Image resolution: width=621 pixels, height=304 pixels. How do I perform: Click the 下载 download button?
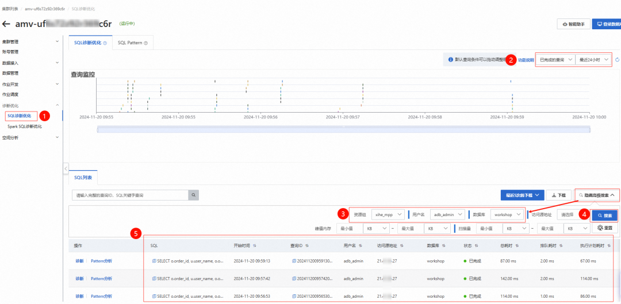coord(559,195)
